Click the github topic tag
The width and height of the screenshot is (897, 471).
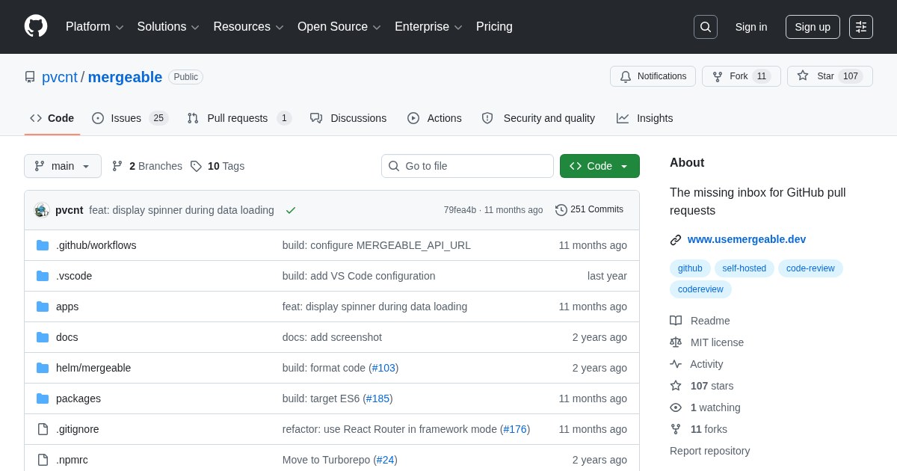coord(690,268)
